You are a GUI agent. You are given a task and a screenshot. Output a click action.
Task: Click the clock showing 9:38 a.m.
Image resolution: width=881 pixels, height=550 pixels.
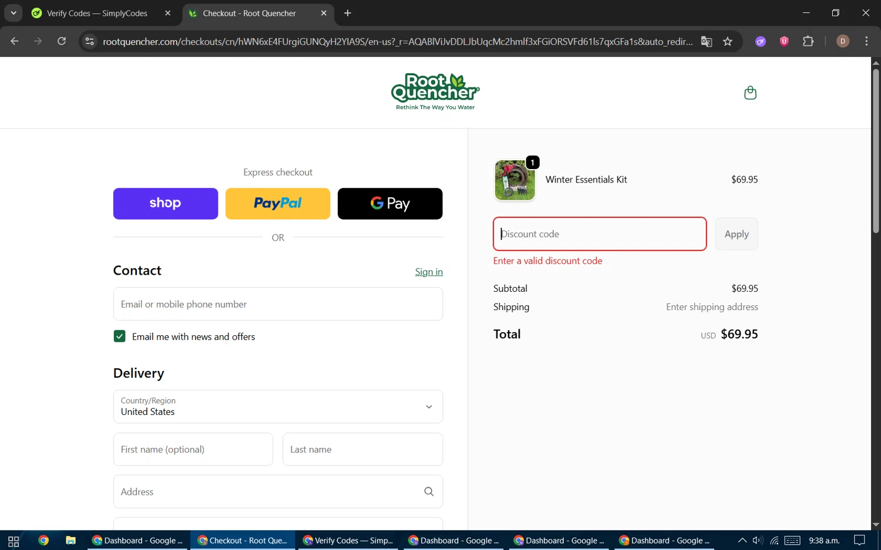pos(824,541)
